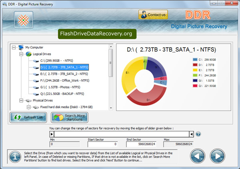Viewport: 240px width, 169px height.
Task: Click the blue C:\ legend swatch
Action: tap(195, 60)
